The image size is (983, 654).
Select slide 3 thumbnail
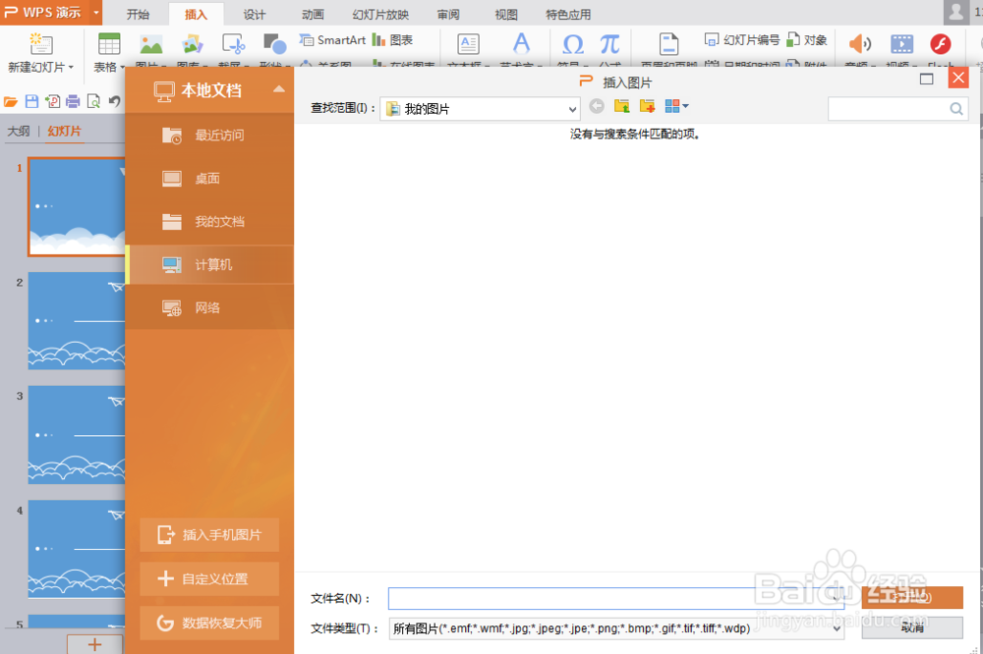tap(77, 434)
